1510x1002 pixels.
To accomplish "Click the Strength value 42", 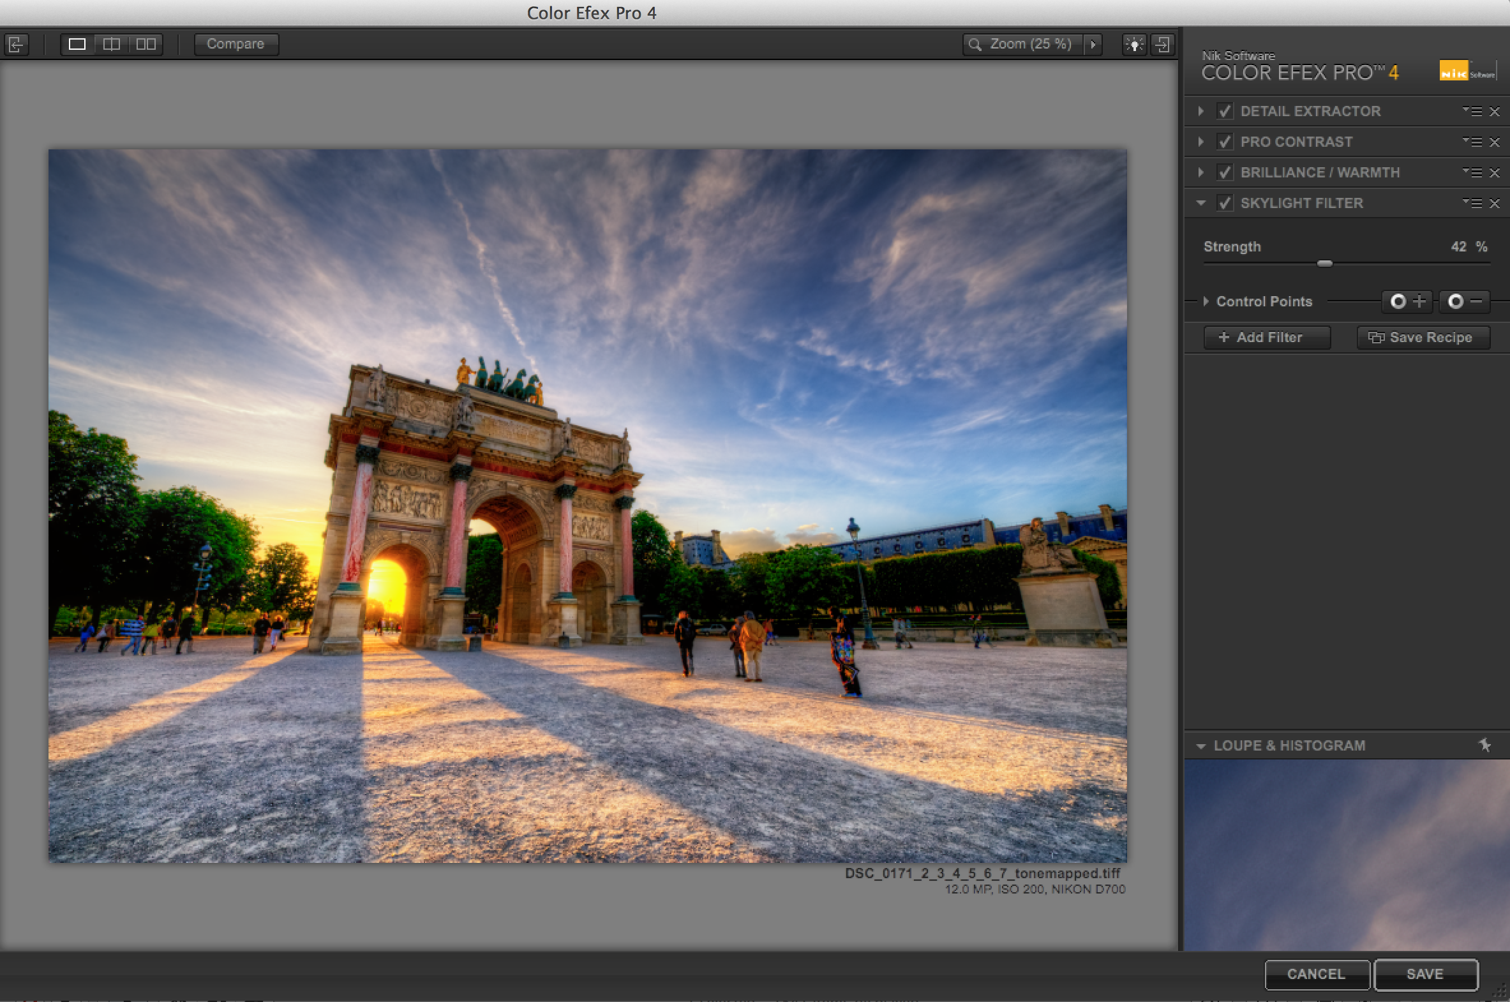I will click(1458, 246).
